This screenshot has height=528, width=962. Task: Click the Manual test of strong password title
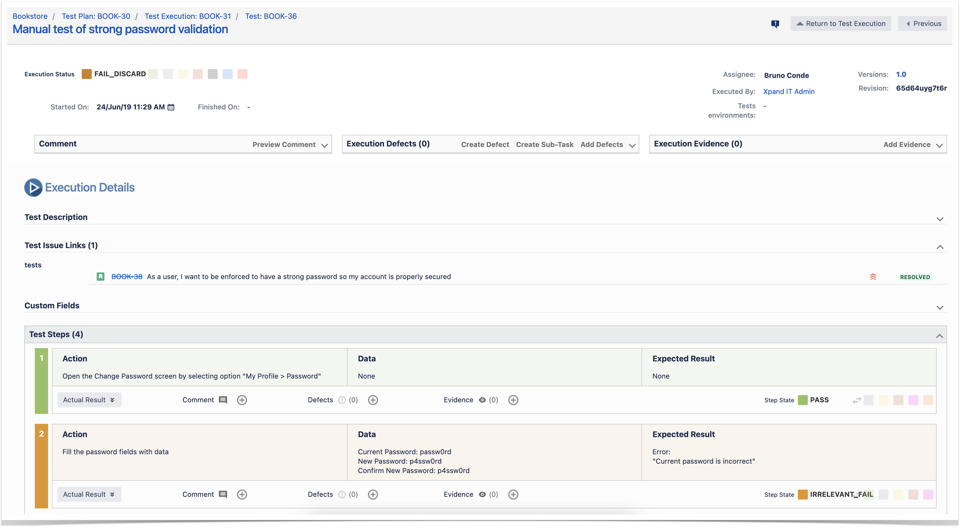click(120, 29)
